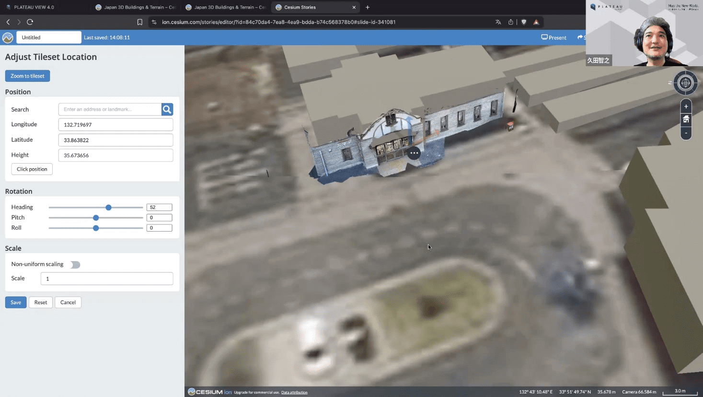Reload the page with refresh icon
The image size is (703, 397).
30,22
